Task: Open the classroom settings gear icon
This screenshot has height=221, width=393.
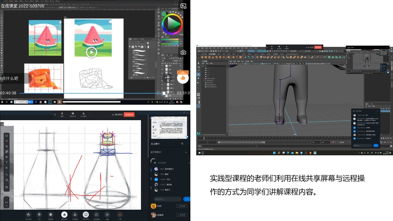Action: click(107, 215)
